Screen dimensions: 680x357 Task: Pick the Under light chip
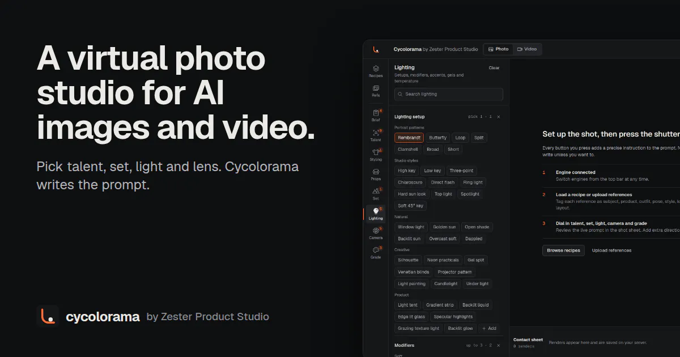[x=478, y=283]
